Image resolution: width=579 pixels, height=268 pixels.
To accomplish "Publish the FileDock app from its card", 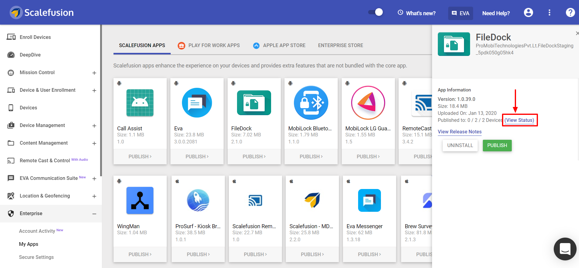I will [x=254, y=156].
